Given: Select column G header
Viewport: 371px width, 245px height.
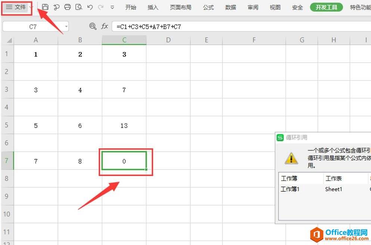Looking at the screenshot, I should click(x=302, y=40).
